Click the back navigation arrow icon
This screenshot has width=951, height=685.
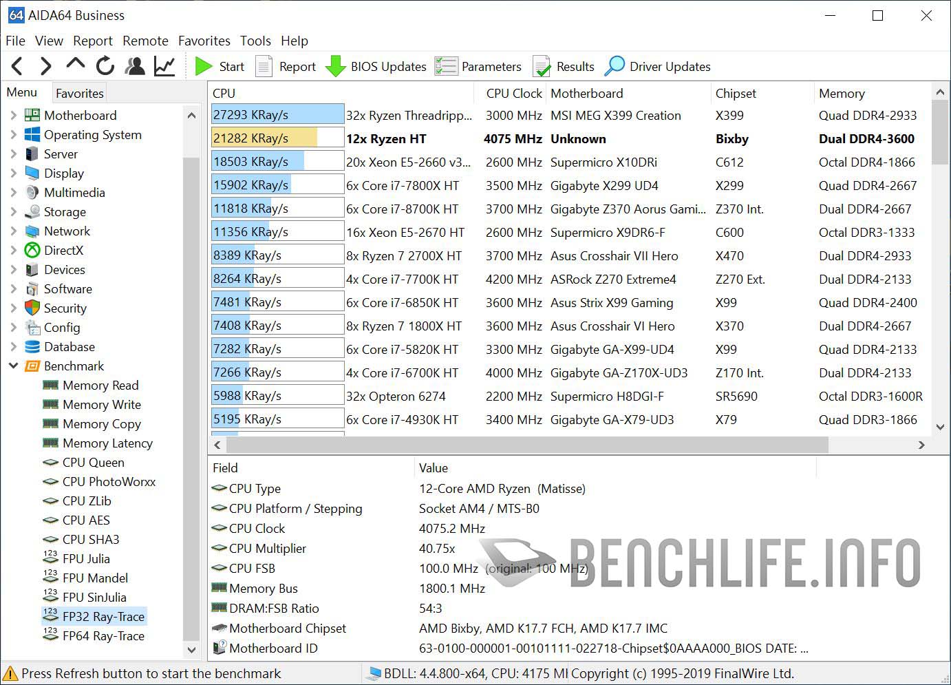coord(17,65)
